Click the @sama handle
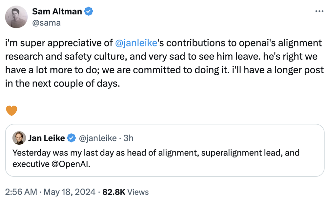328x201 pixels. click(46, 23)
